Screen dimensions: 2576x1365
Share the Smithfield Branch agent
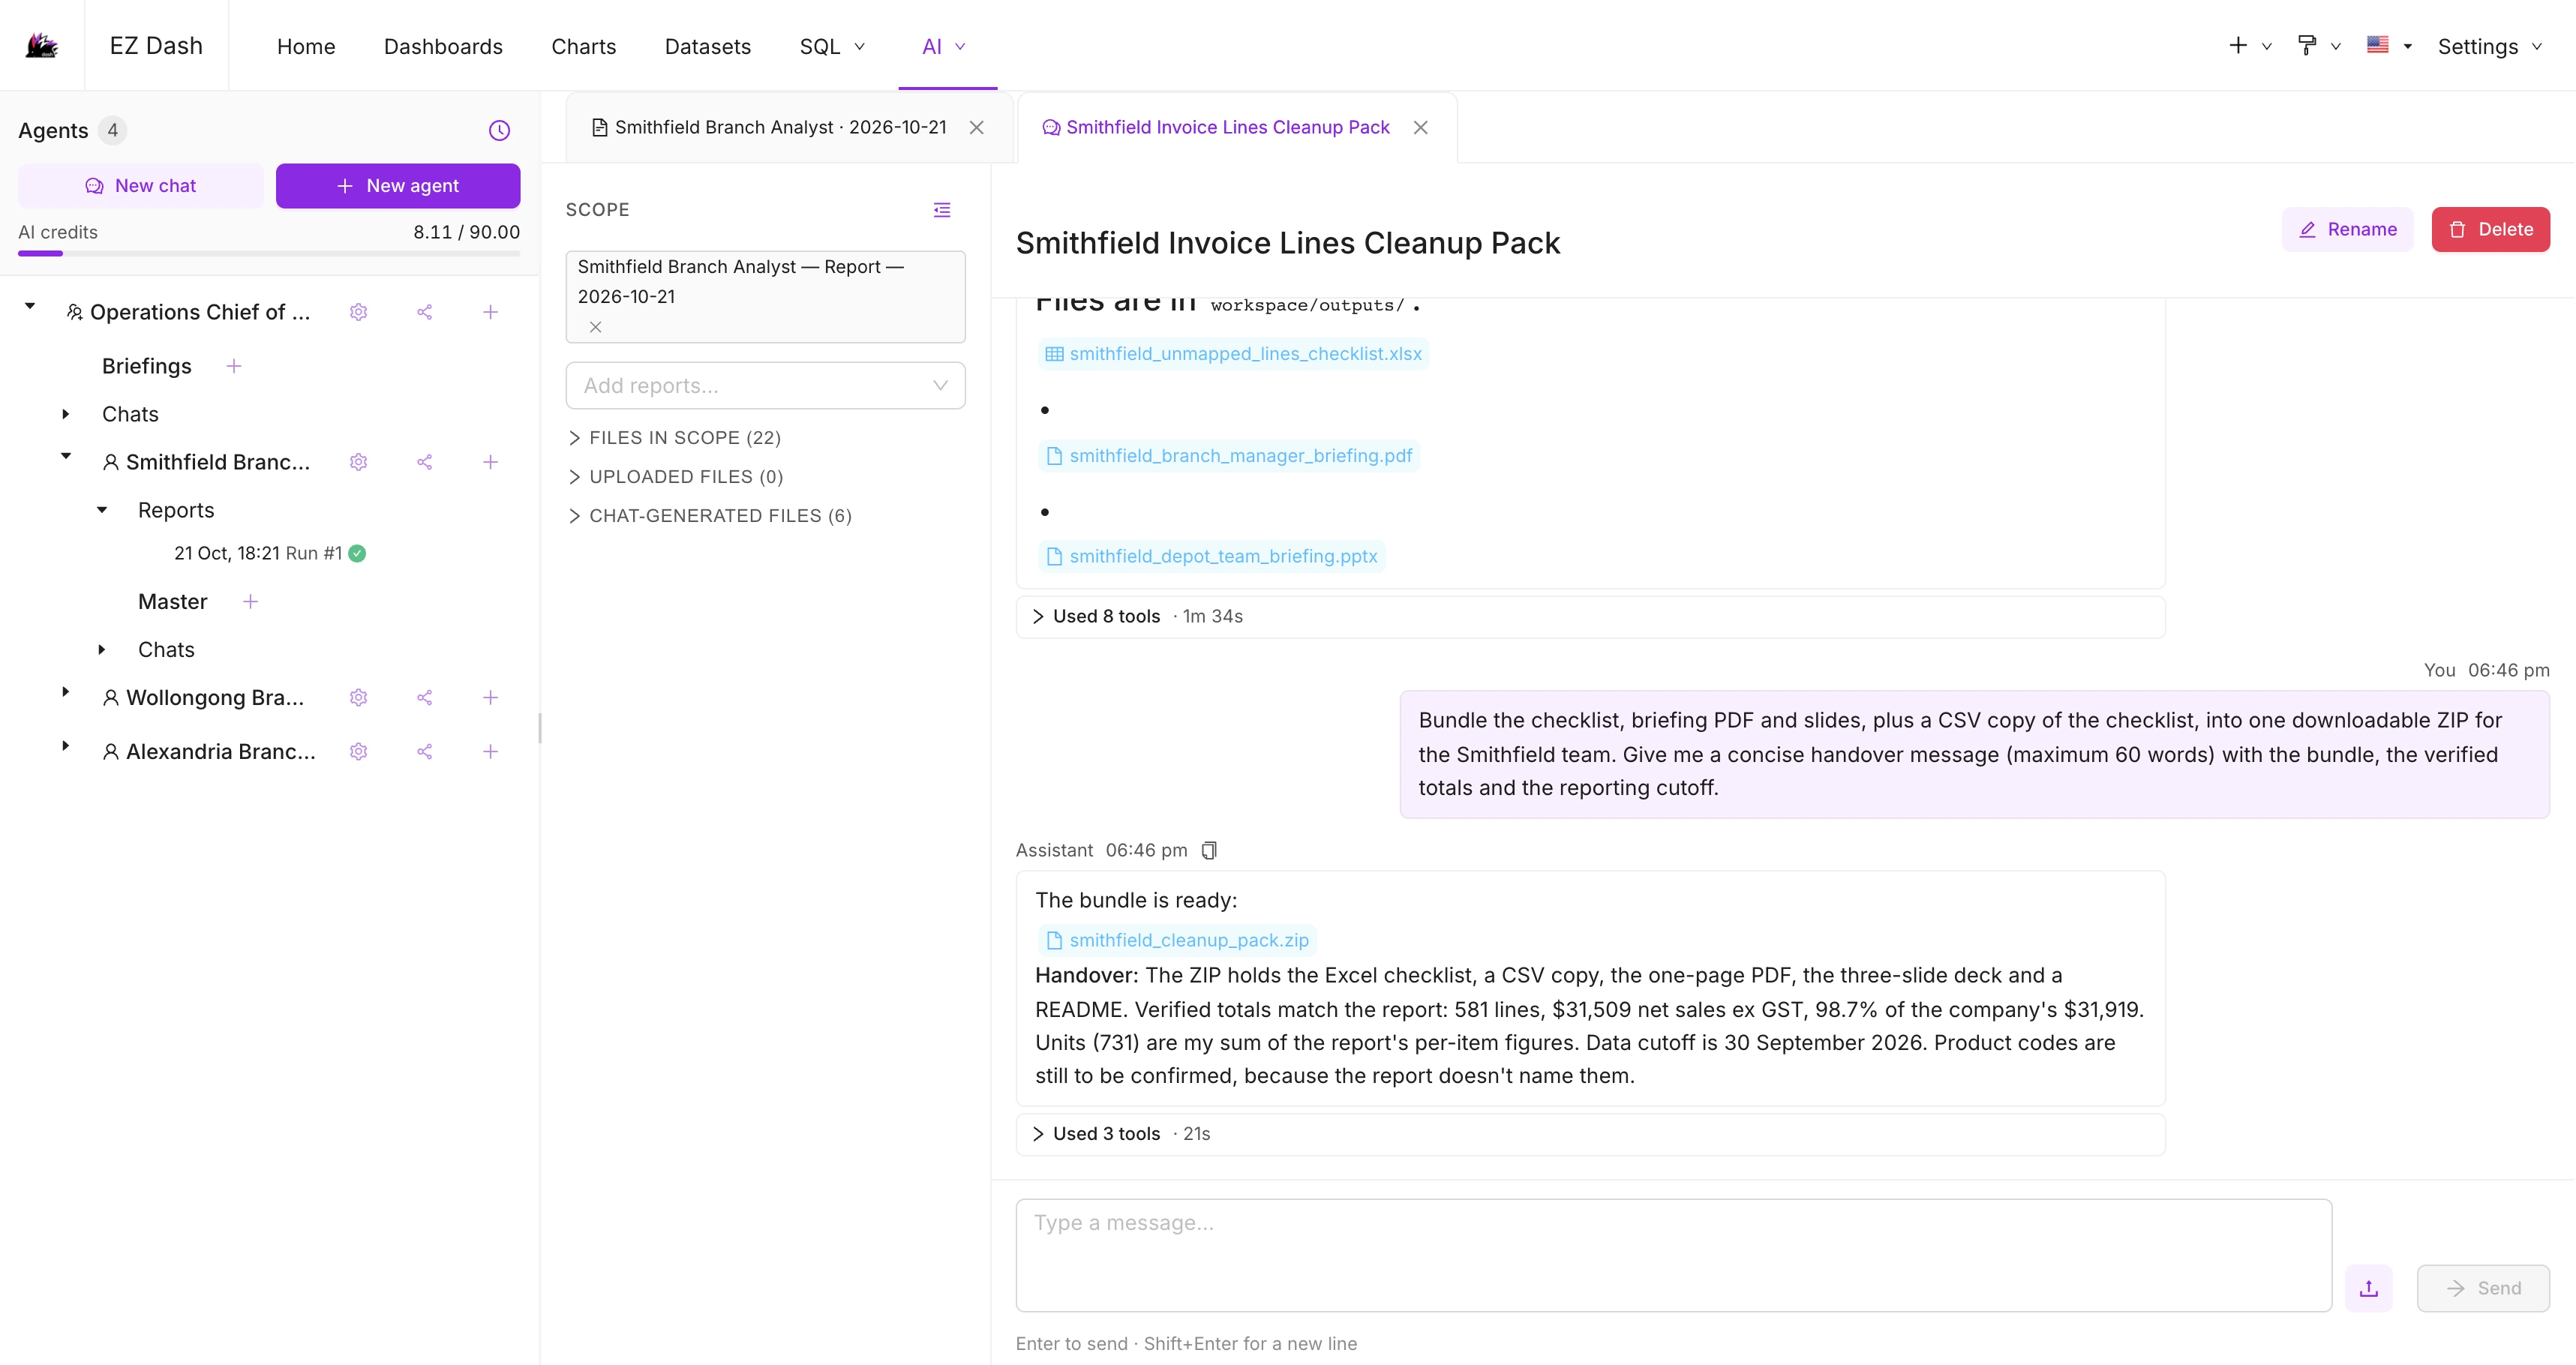click(425, 462)
